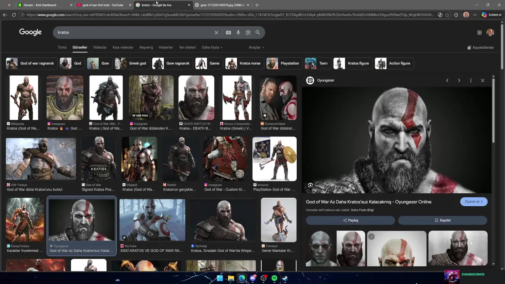Open the large Kratos preview image
The height and width of the screenshot is (284, 505).
coord(397,140)
